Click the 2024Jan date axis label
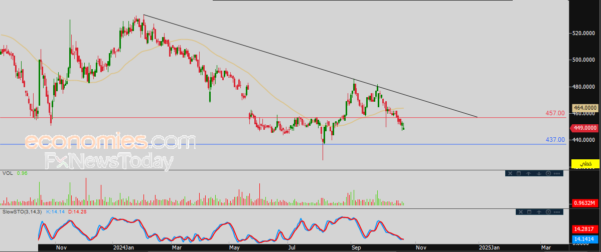This screenshot has width=601, height=252. [122, 248]
